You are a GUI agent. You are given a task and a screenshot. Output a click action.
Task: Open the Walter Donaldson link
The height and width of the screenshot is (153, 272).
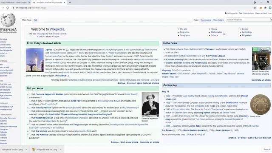pyautogui.click(x=44, y=118)
